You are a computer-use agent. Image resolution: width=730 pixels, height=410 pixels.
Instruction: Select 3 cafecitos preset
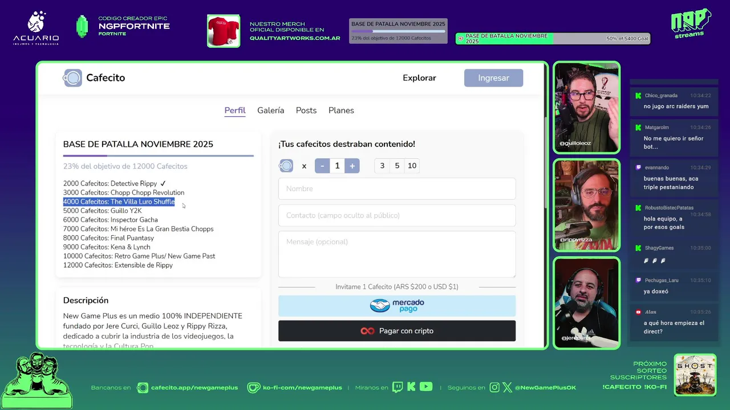(382, 166)
